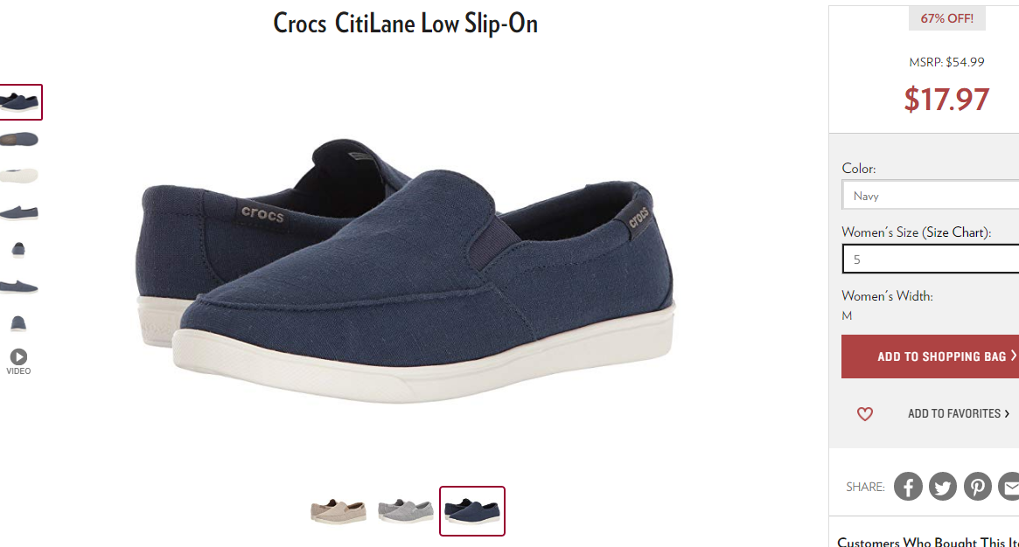The height and width of the screenshot is (547, 1019).
Task: View the white sole bottom thumbnail
Action: coord(19,175)
